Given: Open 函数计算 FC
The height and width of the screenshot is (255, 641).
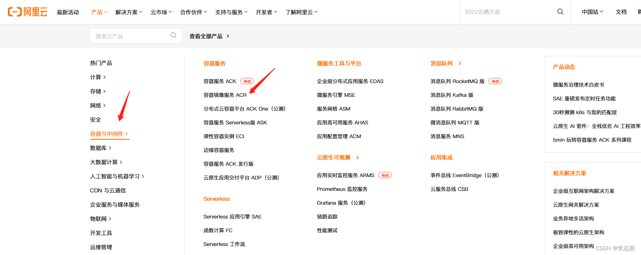Looking at the screenshot, I should click(218, 231).
